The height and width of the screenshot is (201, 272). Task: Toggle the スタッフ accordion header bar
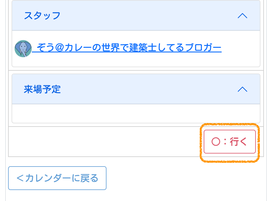pos(136,16)
